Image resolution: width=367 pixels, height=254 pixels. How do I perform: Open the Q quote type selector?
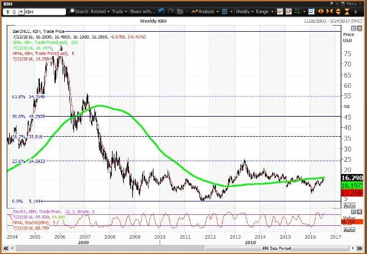[14, 12]
